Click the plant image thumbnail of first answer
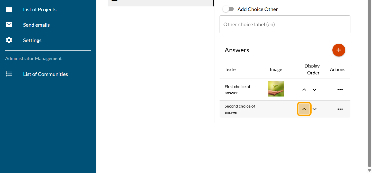This screenshot has width=372, height=173. (276, 89)
